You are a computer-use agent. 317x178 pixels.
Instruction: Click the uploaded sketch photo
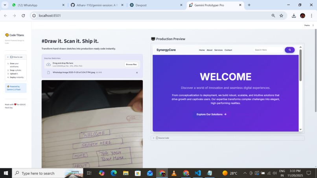[92, 124]
